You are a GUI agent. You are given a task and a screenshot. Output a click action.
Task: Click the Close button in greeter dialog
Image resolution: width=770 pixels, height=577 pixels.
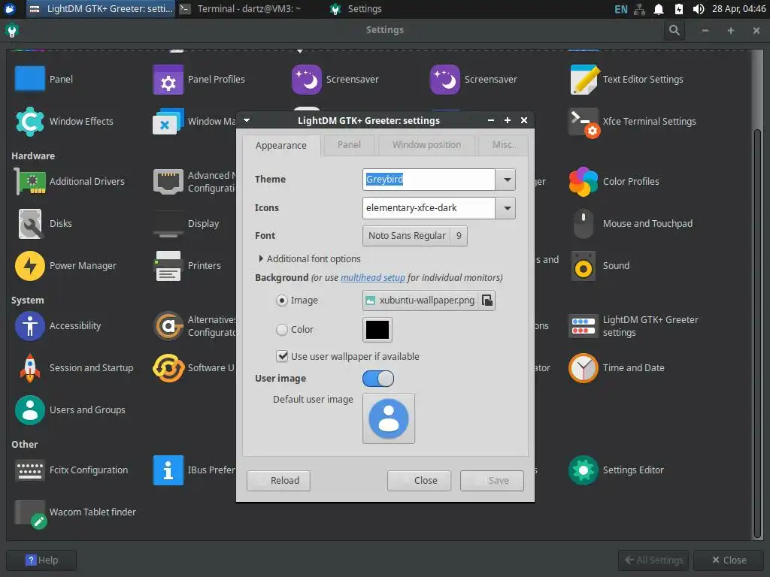tap(419, 481)
